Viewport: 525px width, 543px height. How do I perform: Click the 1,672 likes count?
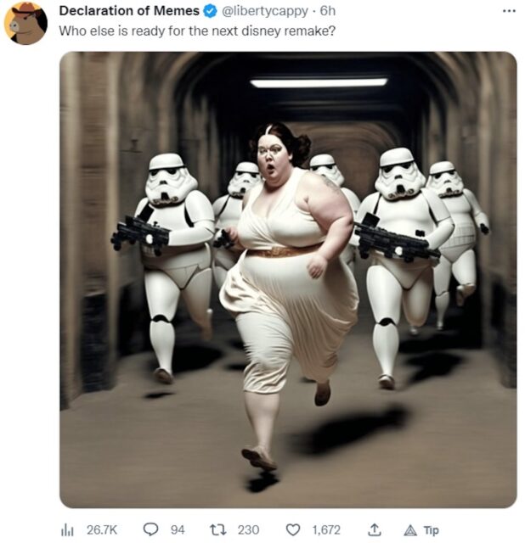(x=326, y=529)
